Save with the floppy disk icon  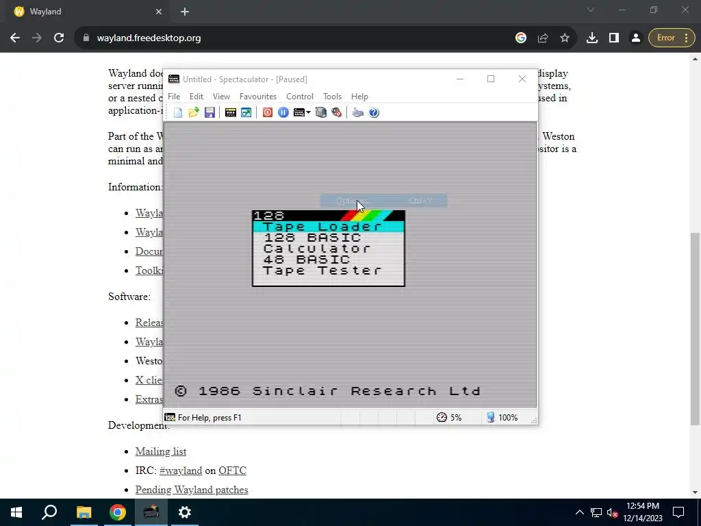click(x=209, y=113)
